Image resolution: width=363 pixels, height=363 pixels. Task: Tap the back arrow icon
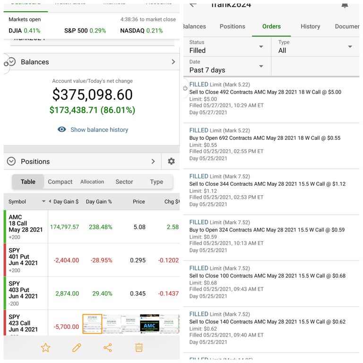193,4
